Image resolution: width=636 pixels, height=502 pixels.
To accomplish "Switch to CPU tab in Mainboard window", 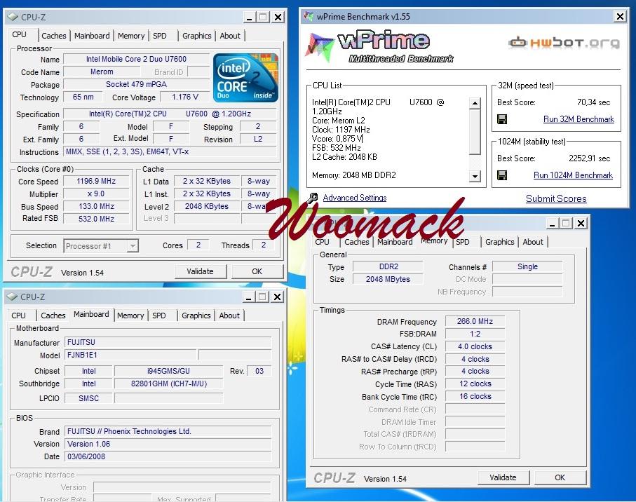I will tap(19, 316).
